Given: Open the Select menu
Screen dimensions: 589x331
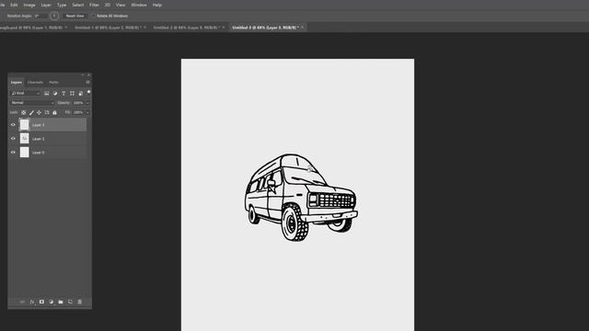Looking at the screenshot, I should click(x=78, y=5).
